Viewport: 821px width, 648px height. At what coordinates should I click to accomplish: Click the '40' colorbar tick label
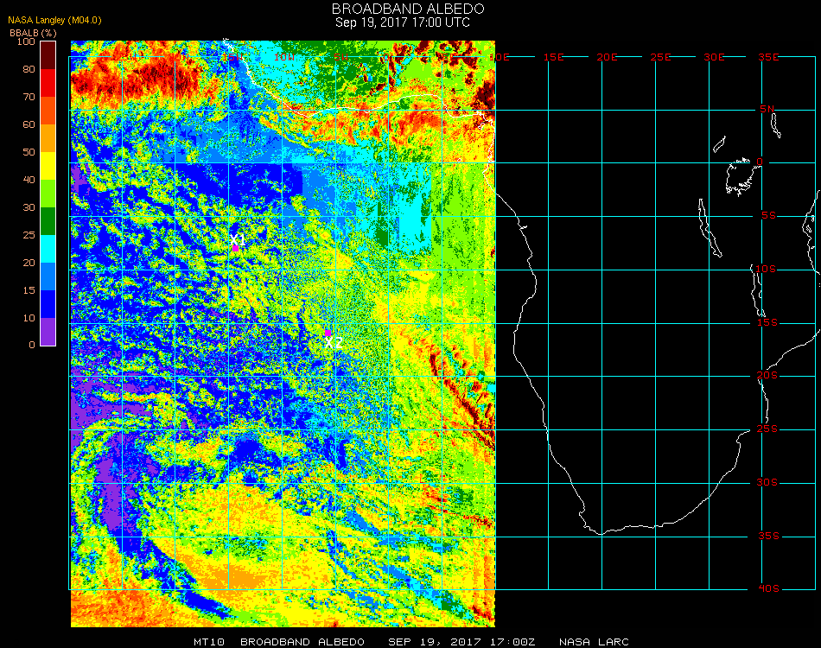(29, 180)
